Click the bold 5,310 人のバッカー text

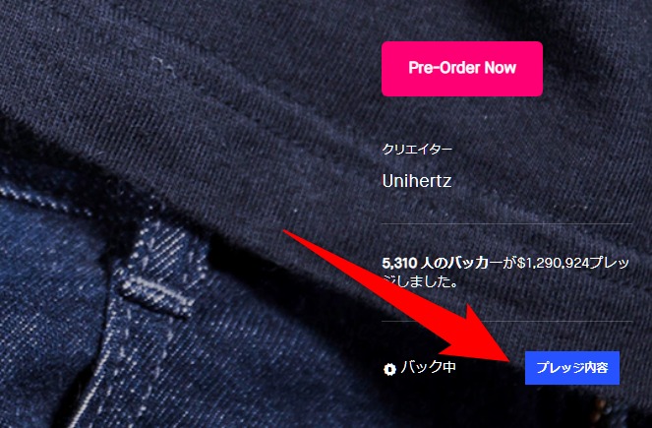442,264
